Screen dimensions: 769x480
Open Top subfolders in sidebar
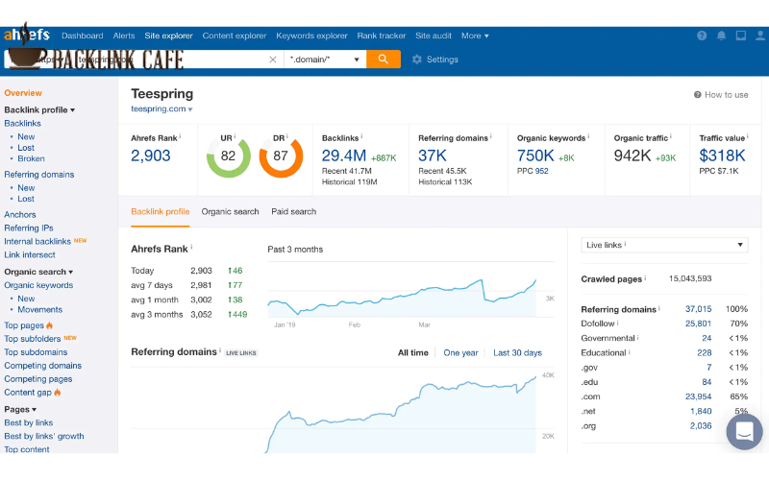(33, 339)
